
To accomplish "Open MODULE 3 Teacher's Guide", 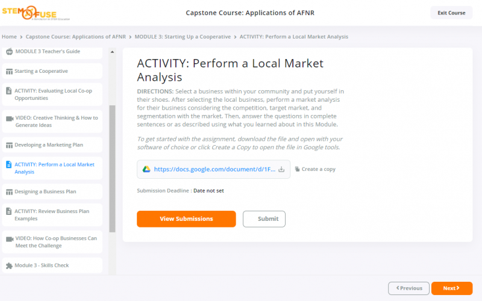I will [x=47, y=52].
